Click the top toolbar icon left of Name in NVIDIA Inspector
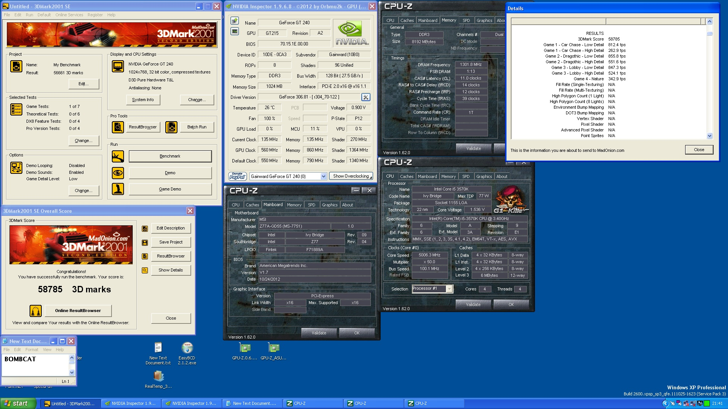This screenshot has height=409, width=728. click(235, 20)
